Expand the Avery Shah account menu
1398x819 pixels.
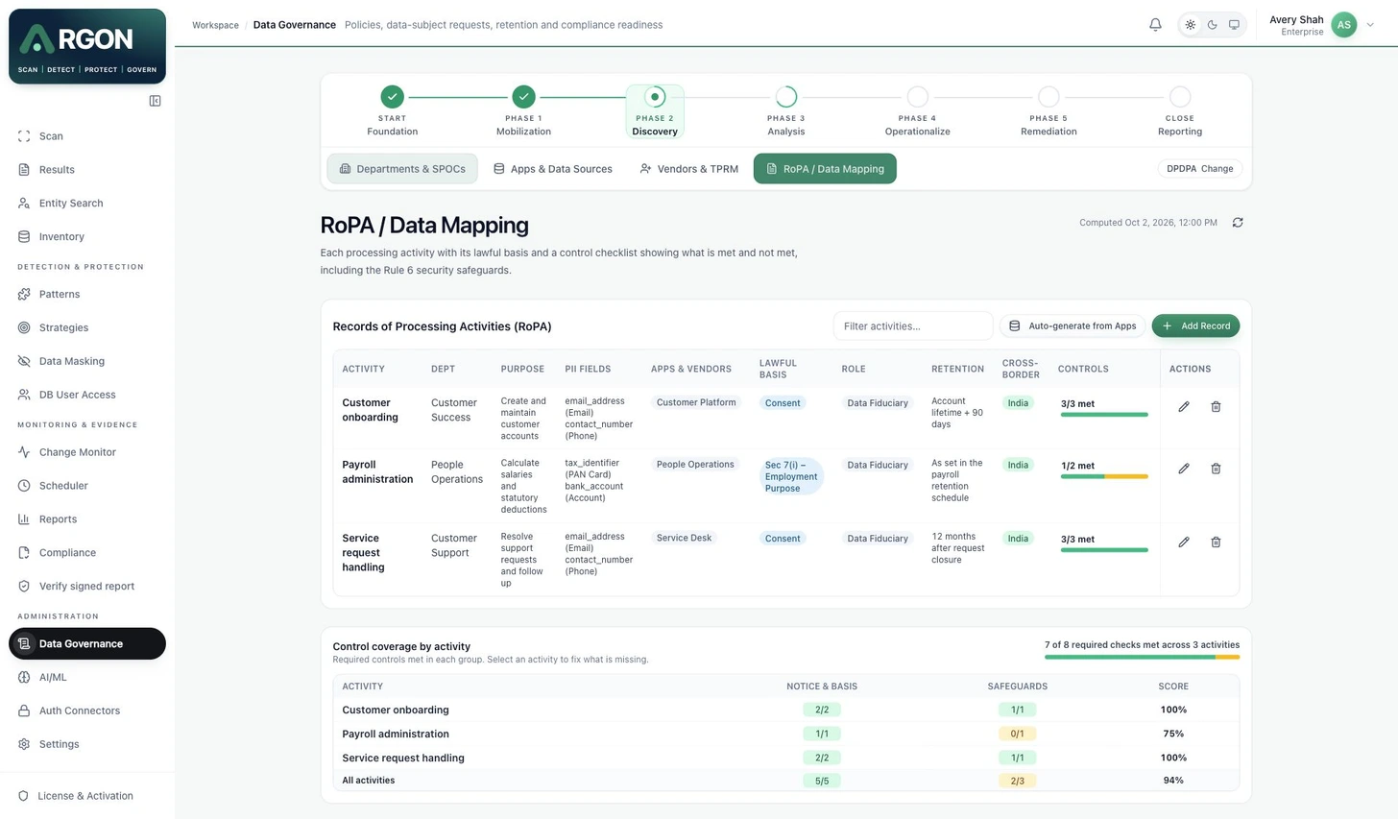[1321, 25]
